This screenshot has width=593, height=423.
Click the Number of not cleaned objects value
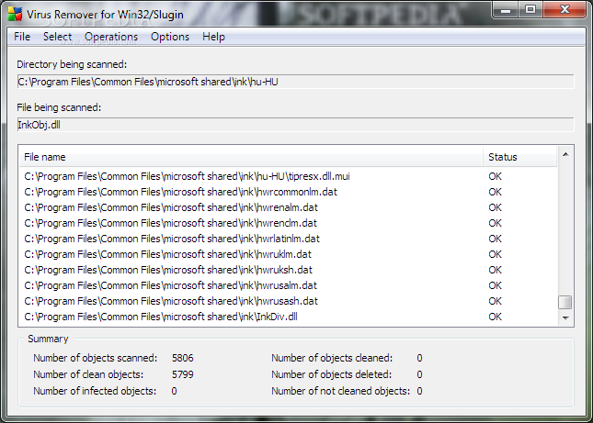pyautogui.click(x=419, y=391)
